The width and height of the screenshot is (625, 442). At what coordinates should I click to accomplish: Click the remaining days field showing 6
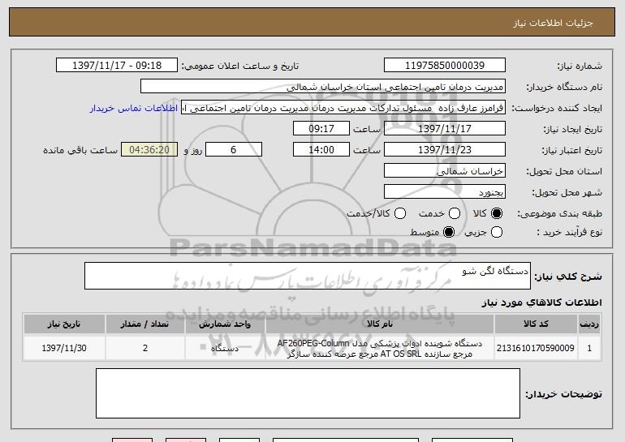point(234,150)
